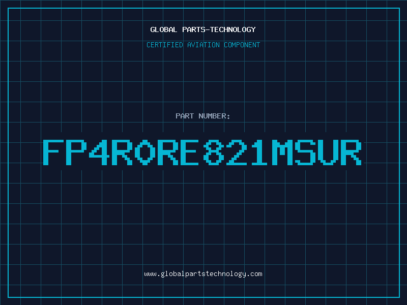Click the PART NUMBER: label
The image size is (407, 305).
pyautogui.click(x=202, y=116)
